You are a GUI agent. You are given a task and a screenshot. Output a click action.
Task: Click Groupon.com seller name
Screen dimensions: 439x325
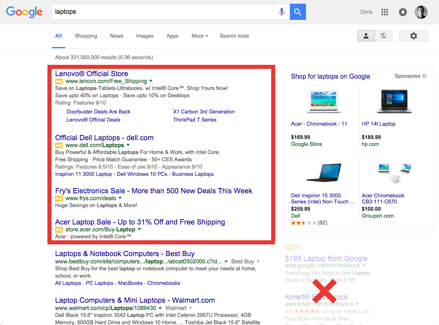378,216
